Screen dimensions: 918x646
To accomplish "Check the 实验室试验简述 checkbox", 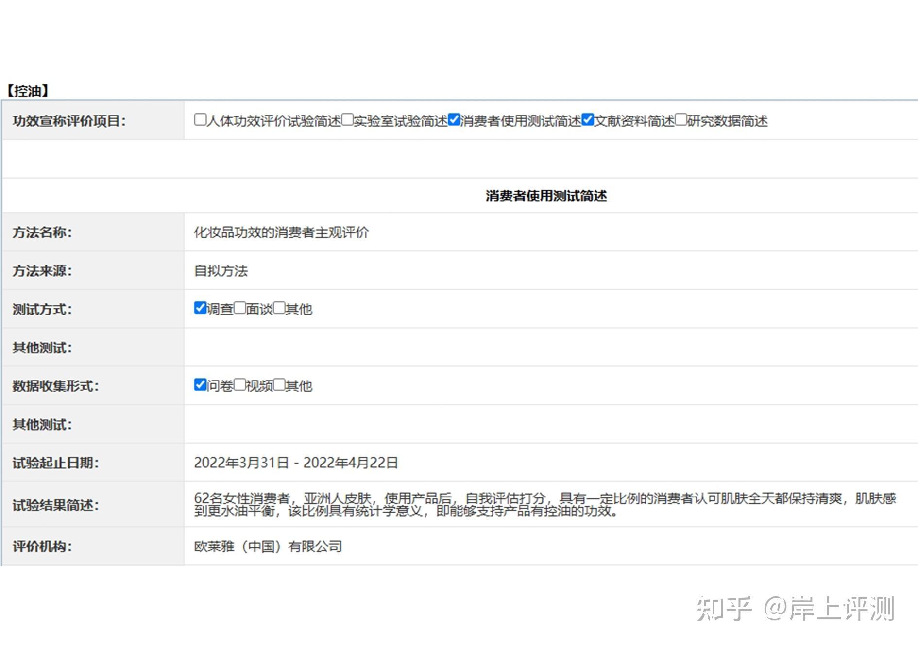I will (347, 119).
